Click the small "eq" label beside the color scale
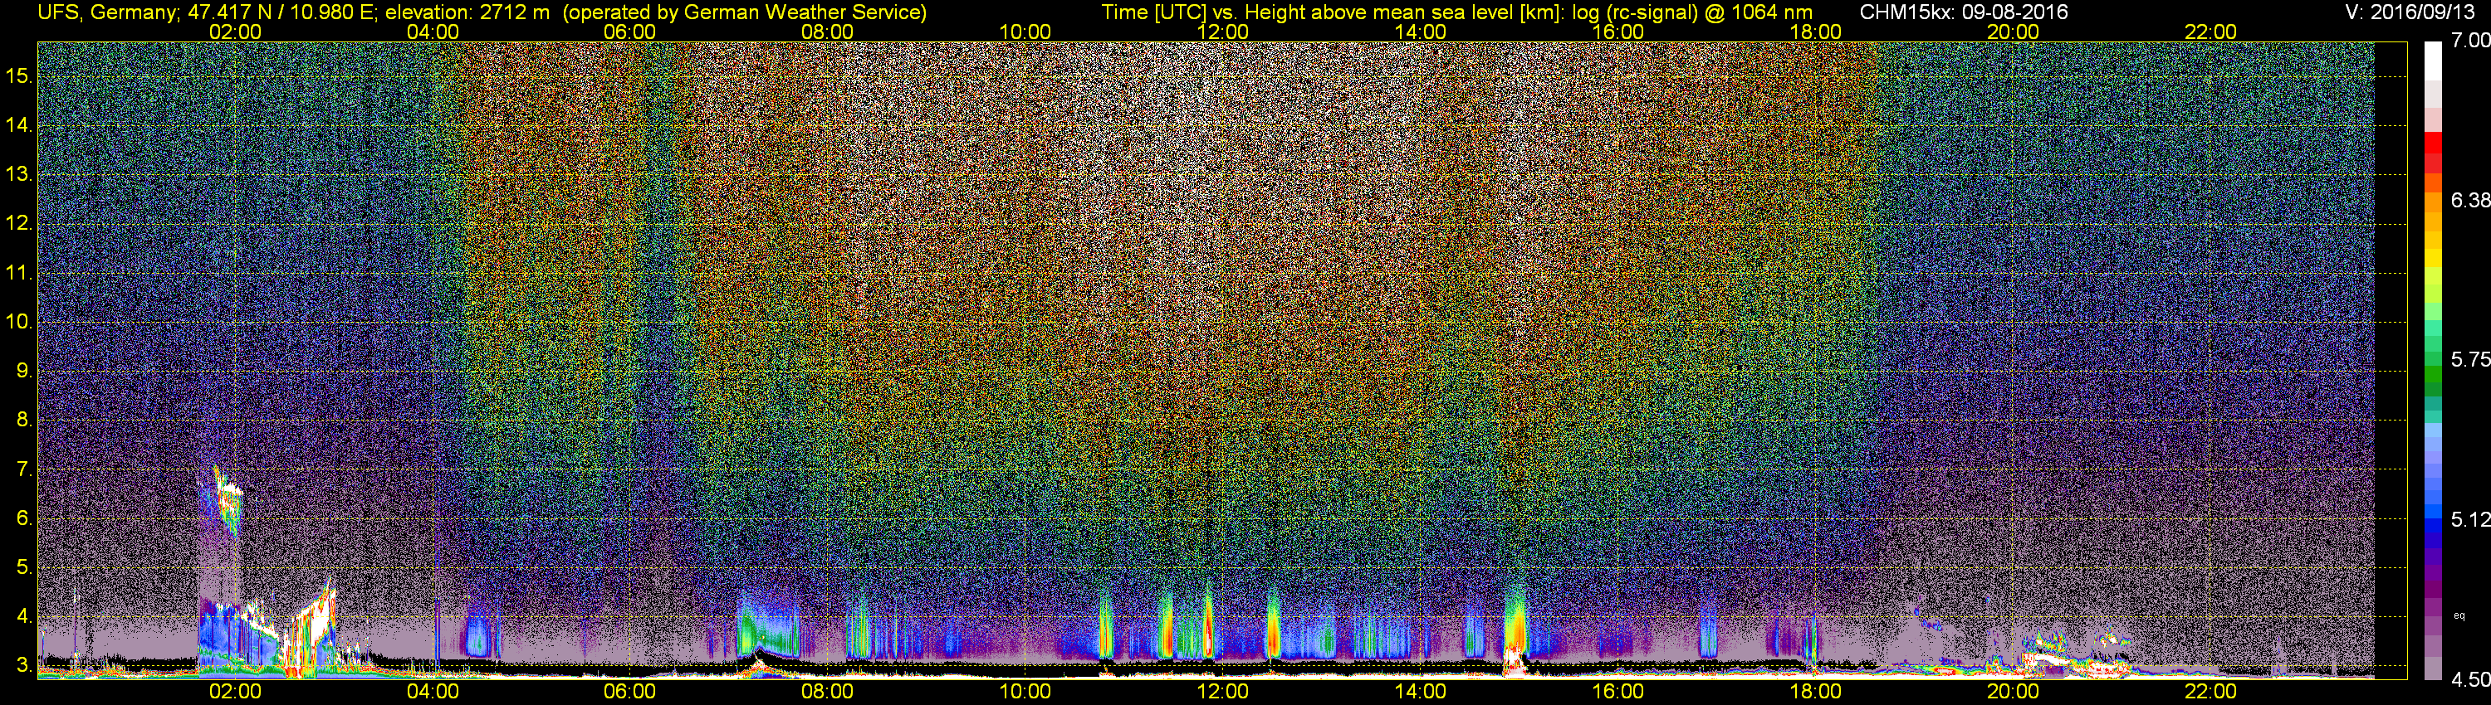 pos(2459,616)
